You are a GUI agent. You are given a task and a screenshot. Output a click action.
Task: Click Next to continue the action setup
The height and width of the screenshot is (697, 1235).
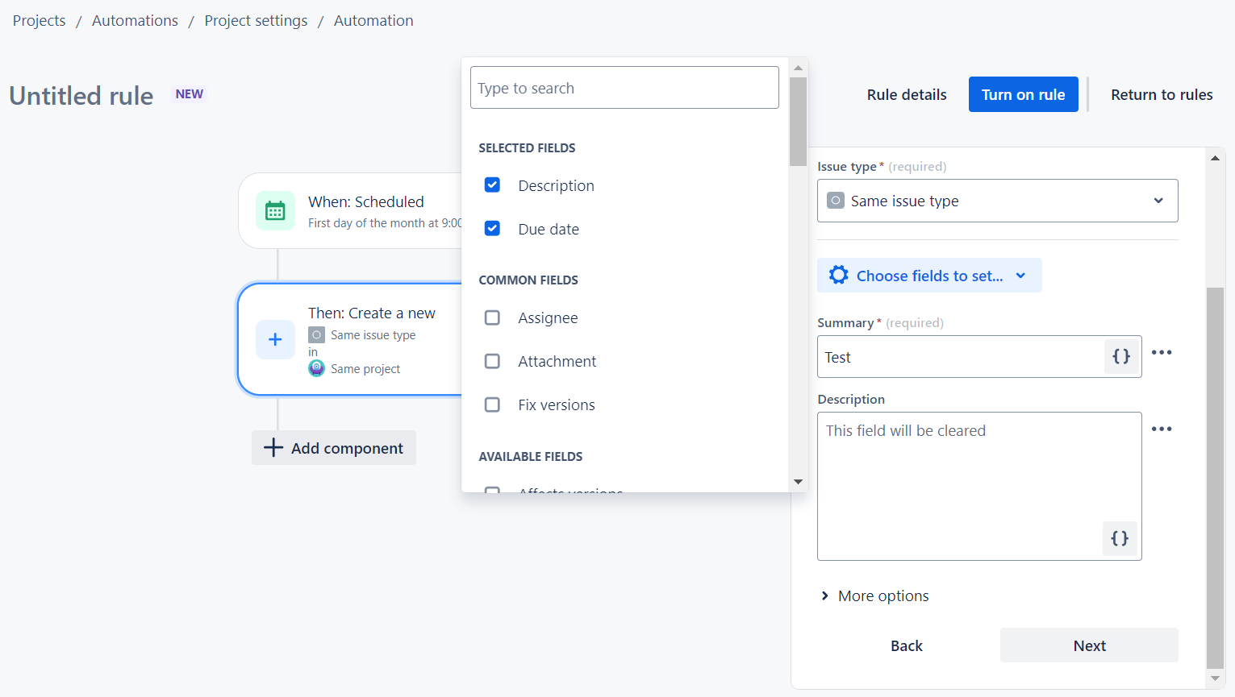(1088, 645)
